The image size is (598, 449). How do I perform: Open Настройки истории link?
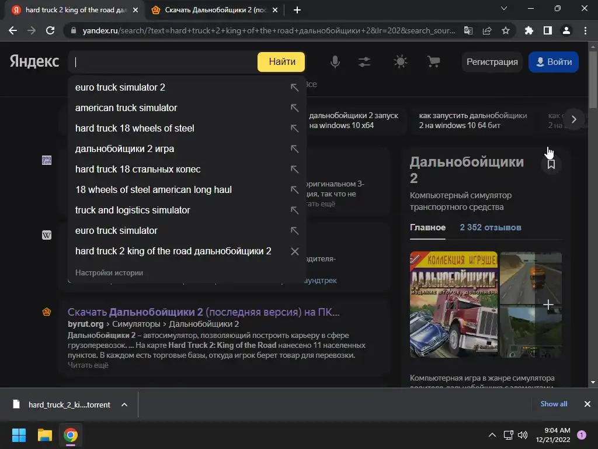tap(109, 272)
